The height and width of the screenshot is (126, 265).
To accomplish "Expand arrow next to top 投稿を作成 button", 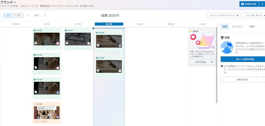I will 262,4.
